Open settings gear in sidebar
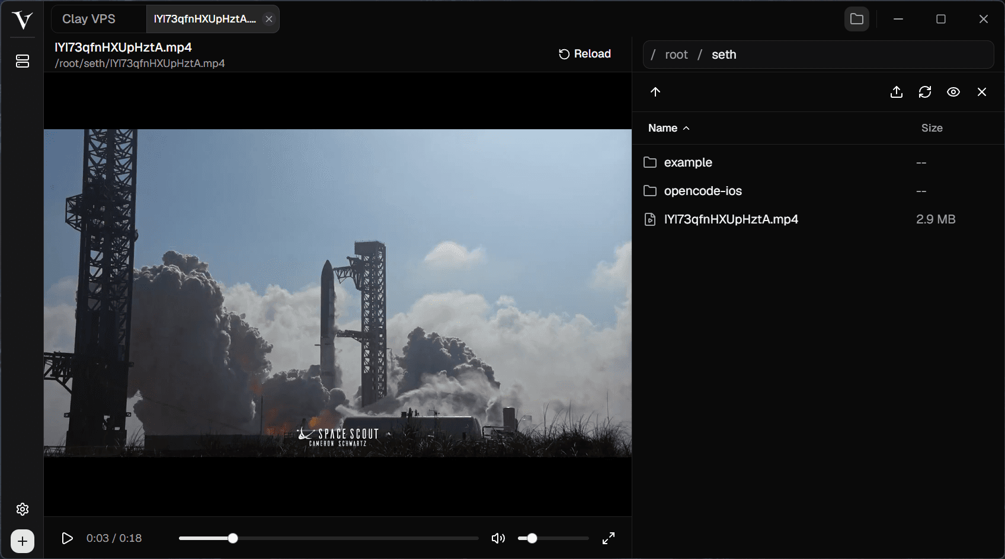The height and width of the screenshot is (559, 1005). click(23, 509)
